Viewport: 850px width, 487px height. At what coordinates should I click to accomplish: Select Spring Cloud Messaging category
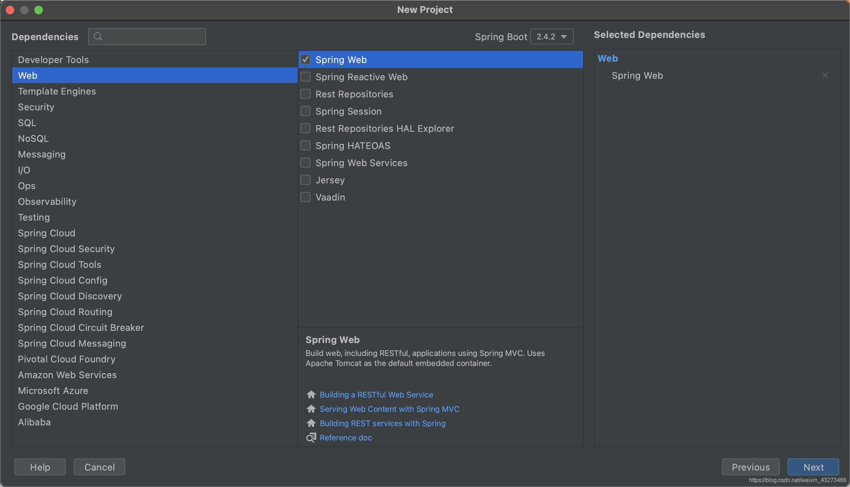(x=155, y=343)
